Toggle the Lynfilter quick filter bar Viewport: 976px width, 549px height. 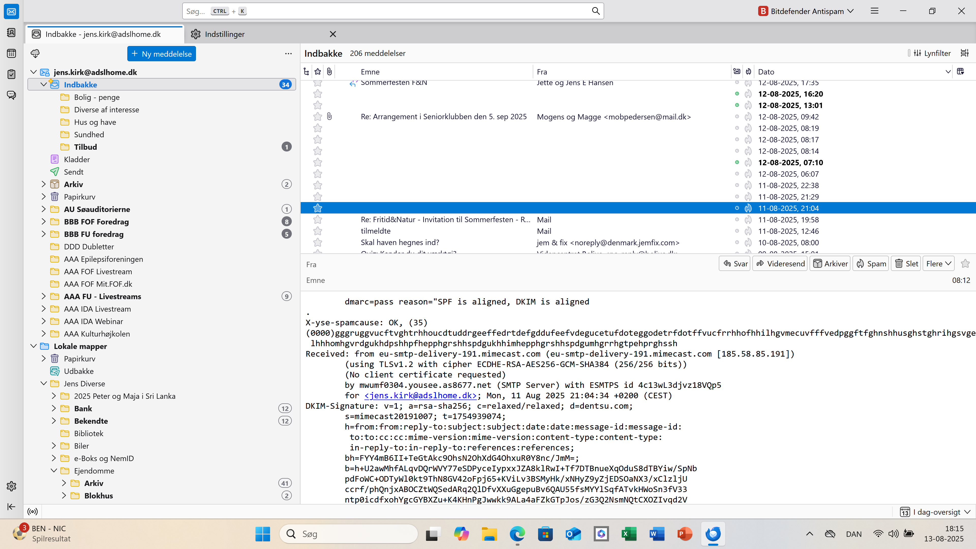coord(932,53)
